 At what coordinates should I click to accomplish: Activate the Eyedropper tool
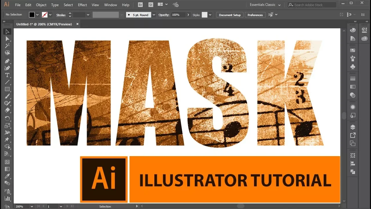(8, 176)
